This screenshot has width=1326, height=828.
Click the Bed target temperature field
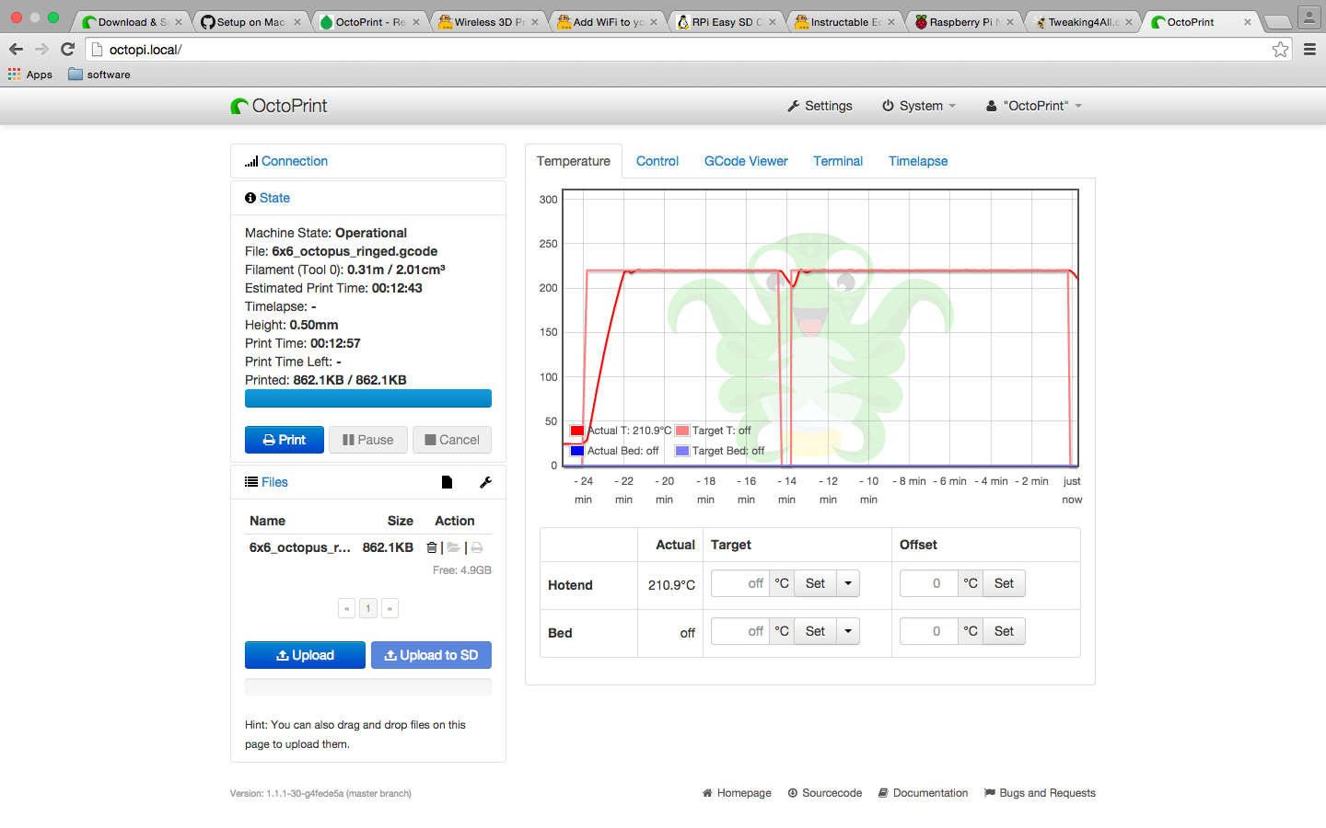point(740,631)
